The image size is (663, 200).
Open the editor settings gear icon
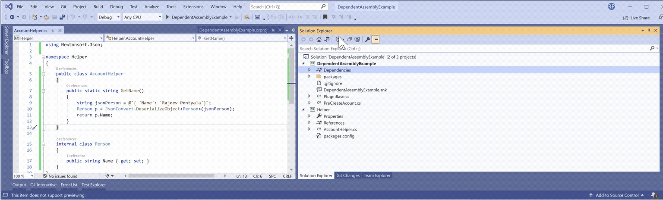(x=293, y=31)
